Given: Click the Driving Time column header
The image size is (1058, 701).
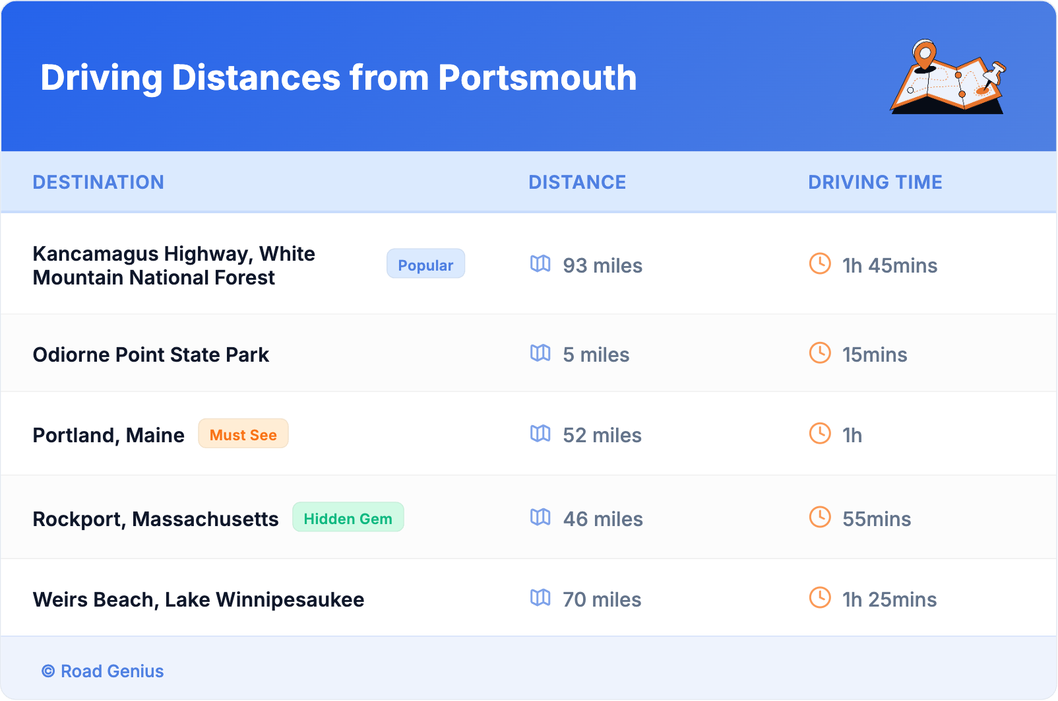Looking at the screenshot, I should (x=875, y=182).
